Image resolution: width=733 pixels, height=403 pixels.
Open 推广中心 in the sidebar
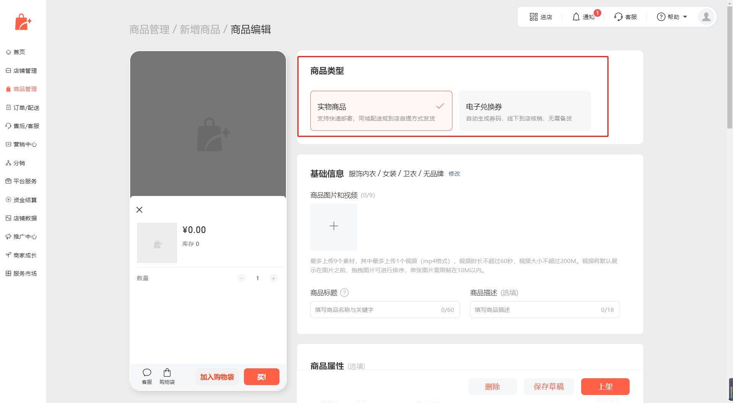click(x=21, y=237)
